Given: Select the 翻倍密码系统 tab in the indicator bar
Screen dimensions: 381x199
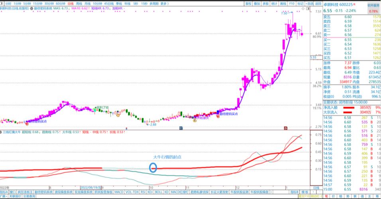Looking at the screenshot, I should (x=43, y=192).
